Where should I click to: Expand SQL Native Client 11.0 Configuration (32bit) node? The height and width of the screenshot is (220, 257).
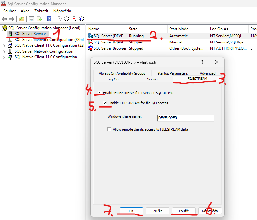(x=4, y=45)
